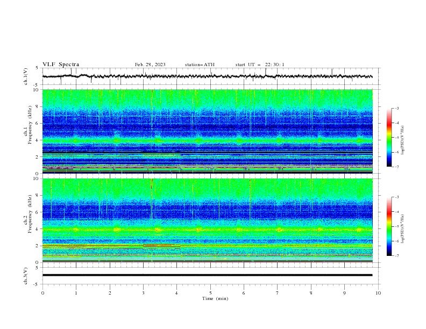Click the ch.1 voltage waveform trace
Viewport: 426px width, 329px height.
pos(207,76)
